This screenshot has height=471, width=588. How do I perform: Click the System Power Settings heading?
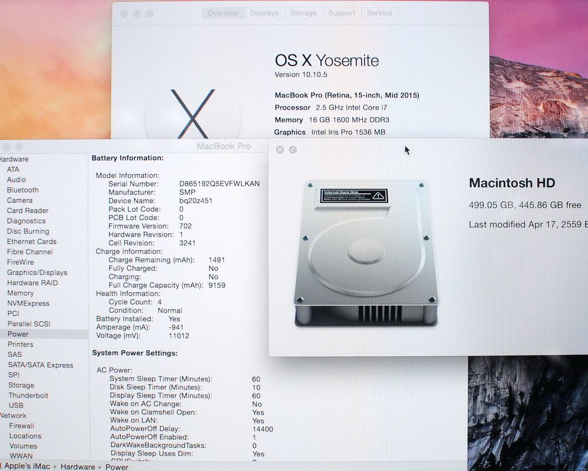tap(135, 353)
